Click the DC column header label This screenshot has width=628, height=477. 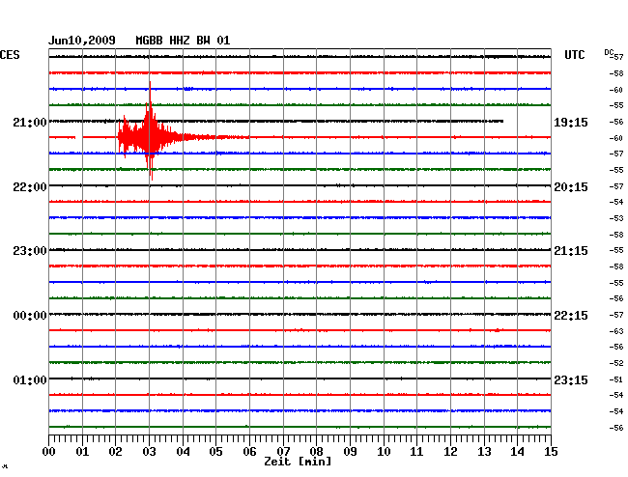[609, 52]
